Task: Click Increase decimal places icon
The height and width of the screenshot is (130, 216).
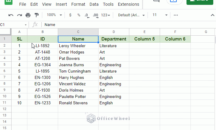Action: 96,15
